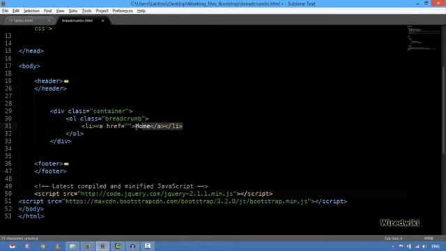446x251 pixels.
Task: Open the white C app taskbar icon
Action: [x=148, y=246]
